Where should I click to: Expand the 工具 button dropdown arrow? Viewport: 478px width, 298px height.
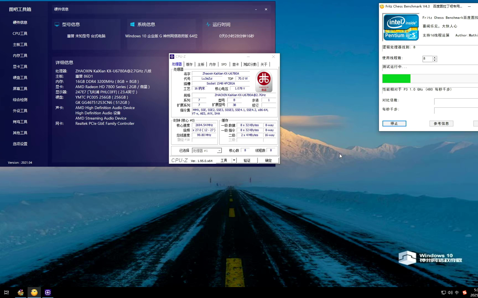click(x=234, y=160)
